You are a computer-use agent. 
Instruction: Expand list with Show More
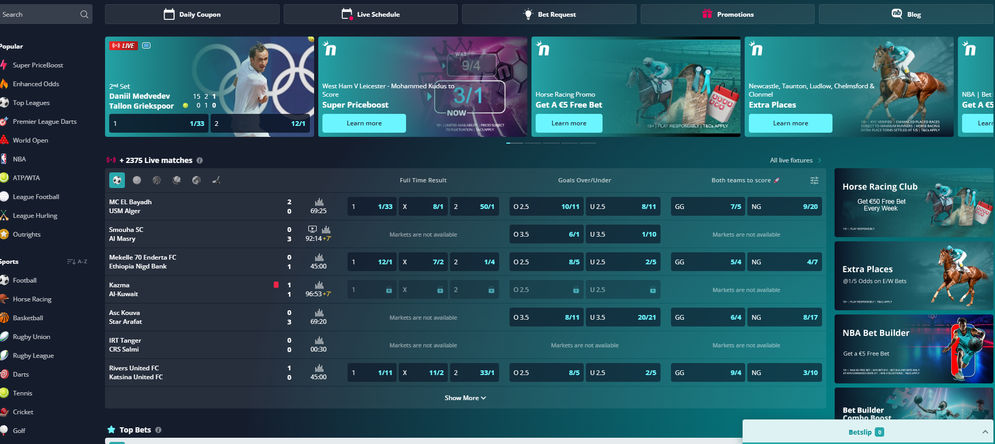click(465, 398)
